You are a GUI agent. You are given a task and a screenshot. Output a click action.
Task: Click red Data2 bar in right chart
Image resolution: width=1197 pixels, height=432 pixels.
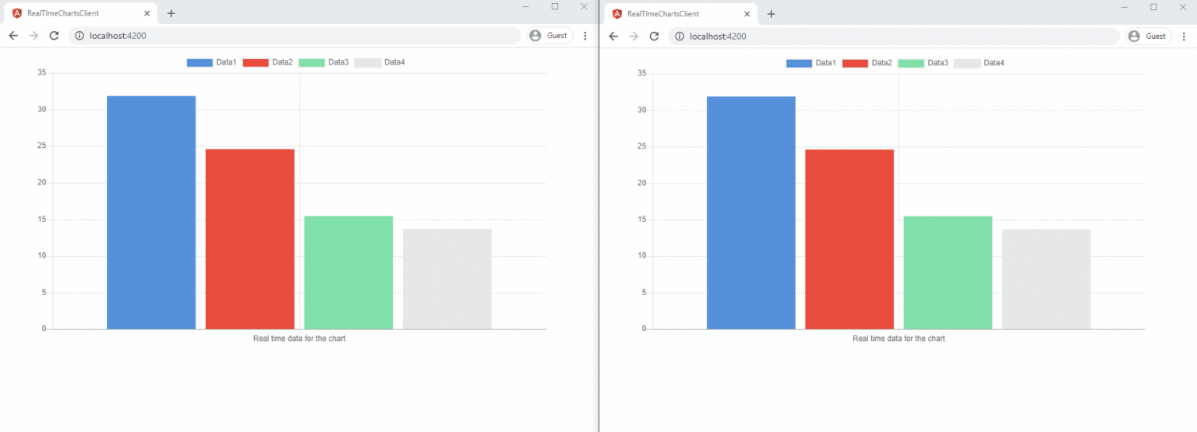[849, 238]
